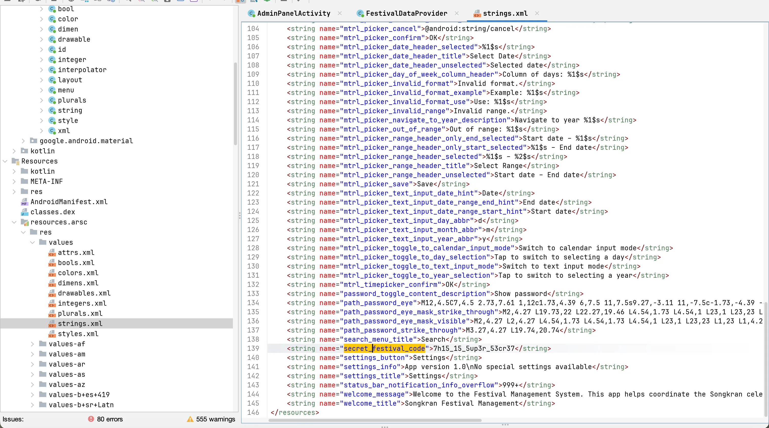Select the classes.dex file
The width and height of the screenshot is (769, 428).
(x=53, y=212)
